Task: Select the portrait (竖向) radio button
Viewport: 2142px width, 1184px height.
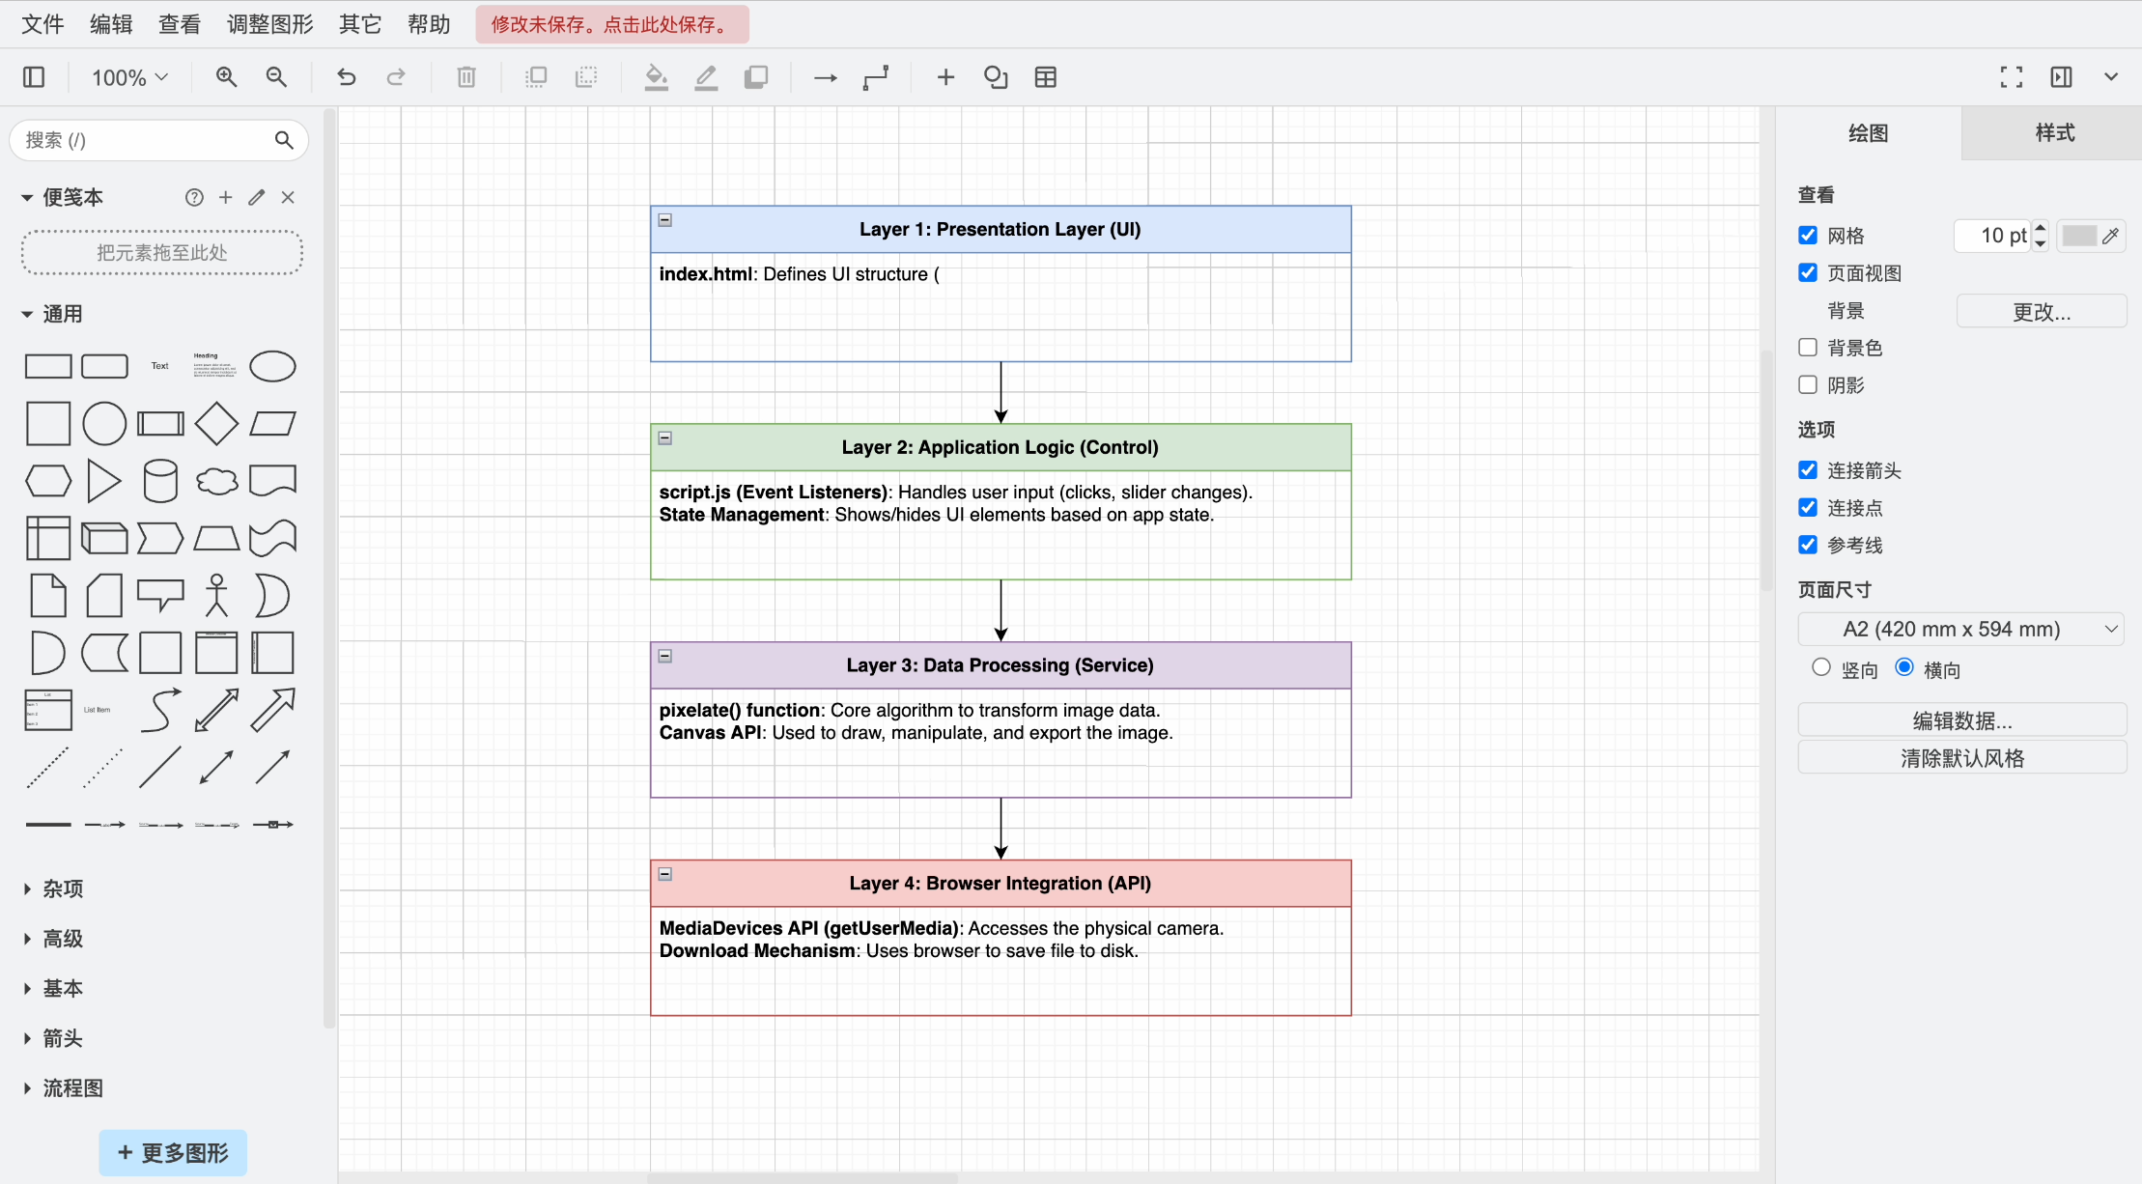Action: point(1821,667)
